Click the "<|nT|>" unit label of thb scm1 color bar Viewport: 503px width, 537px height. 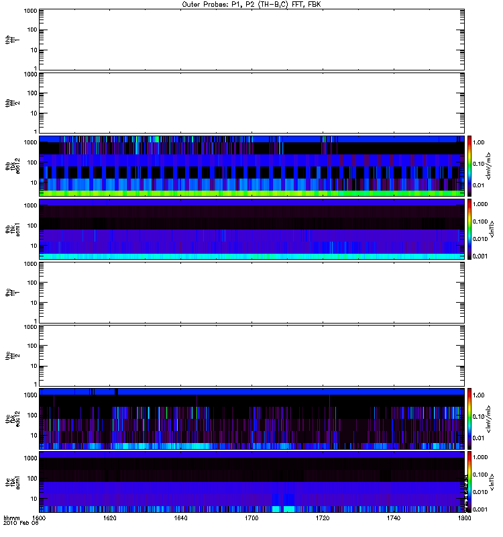pyautogui.click(x=492, y=229)
